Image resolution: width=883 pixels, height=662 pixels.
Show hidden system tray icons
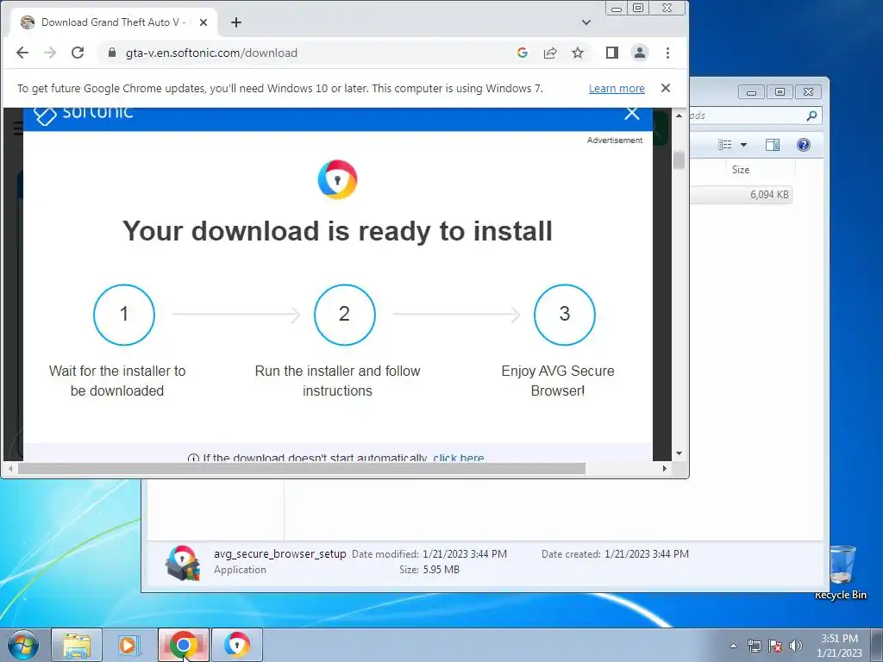[733, 646]
